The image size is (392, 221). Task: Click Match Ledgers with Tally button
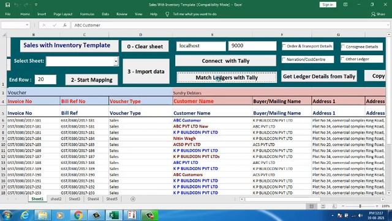(227, 77)
